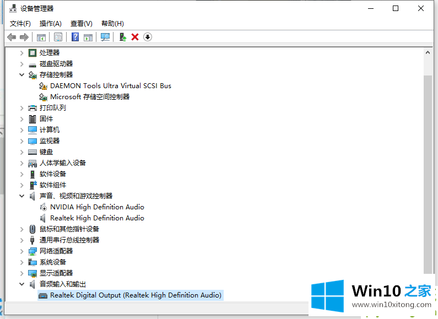The image size is (438, 319).
Task: Click the Back arrow toolbar icon
Action: coord(12,37)
